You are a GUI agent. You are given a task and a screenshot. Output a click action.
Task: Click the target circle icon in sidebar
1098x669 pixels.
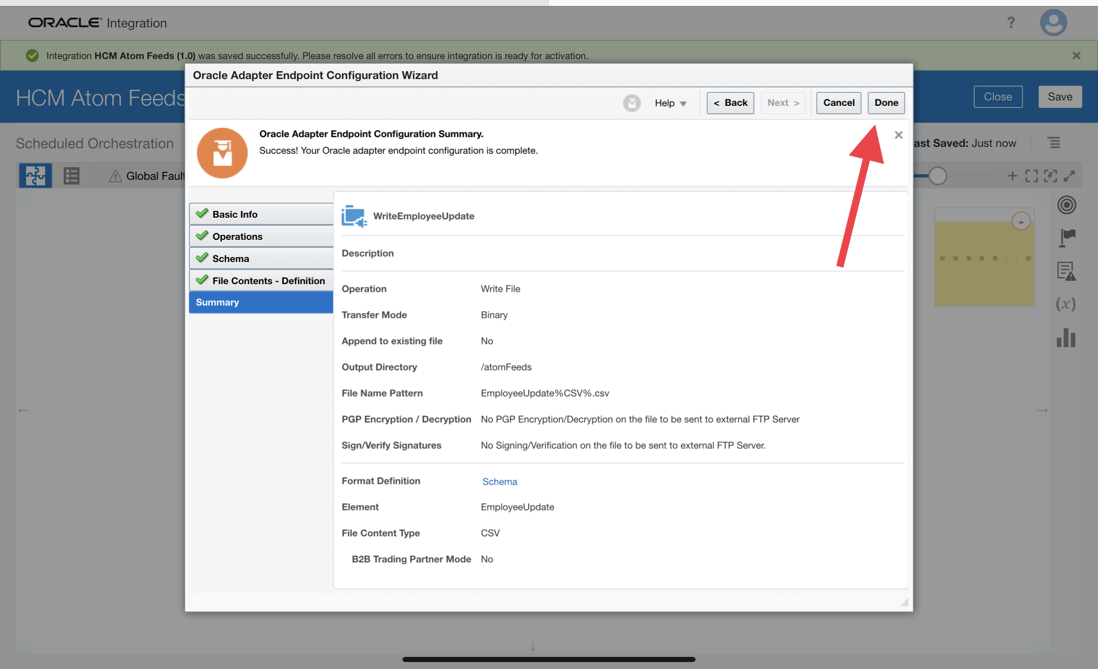click(x=1066, y=205)
